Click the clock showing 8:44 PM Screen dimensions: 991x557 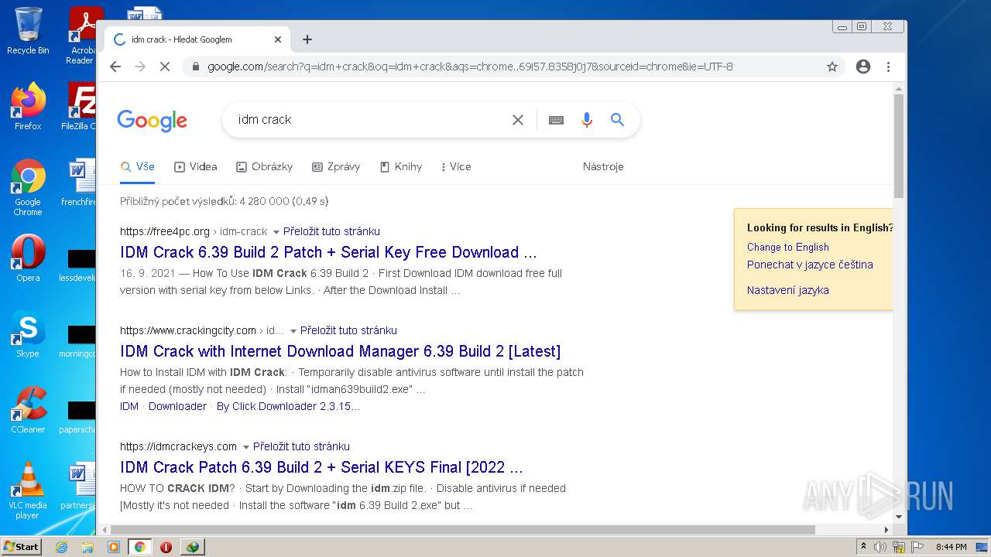(x=951, y=547)
